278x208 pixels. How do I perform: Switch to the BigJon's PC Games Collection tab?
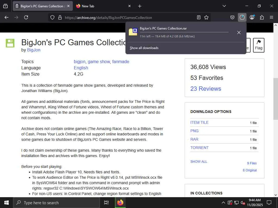click(x=43, y=6)
